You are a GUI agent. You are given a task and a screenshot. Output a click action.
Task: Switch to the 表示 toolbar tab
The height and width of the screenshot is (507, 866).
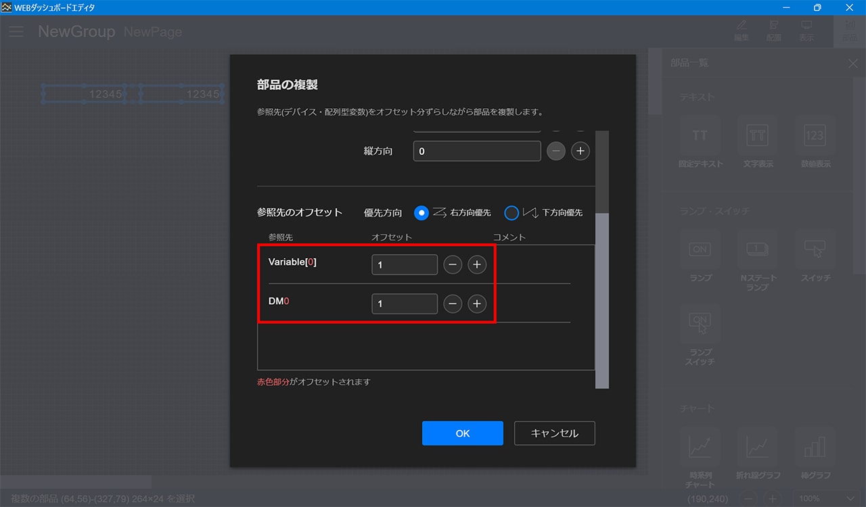click(x=806, y=30)
